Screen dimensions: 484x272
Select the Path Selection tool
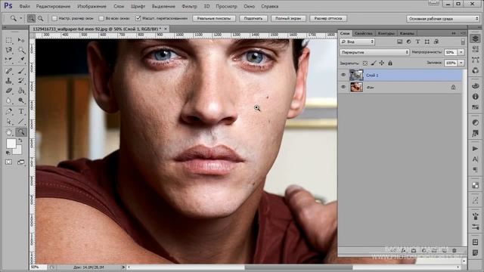(8, 122)
